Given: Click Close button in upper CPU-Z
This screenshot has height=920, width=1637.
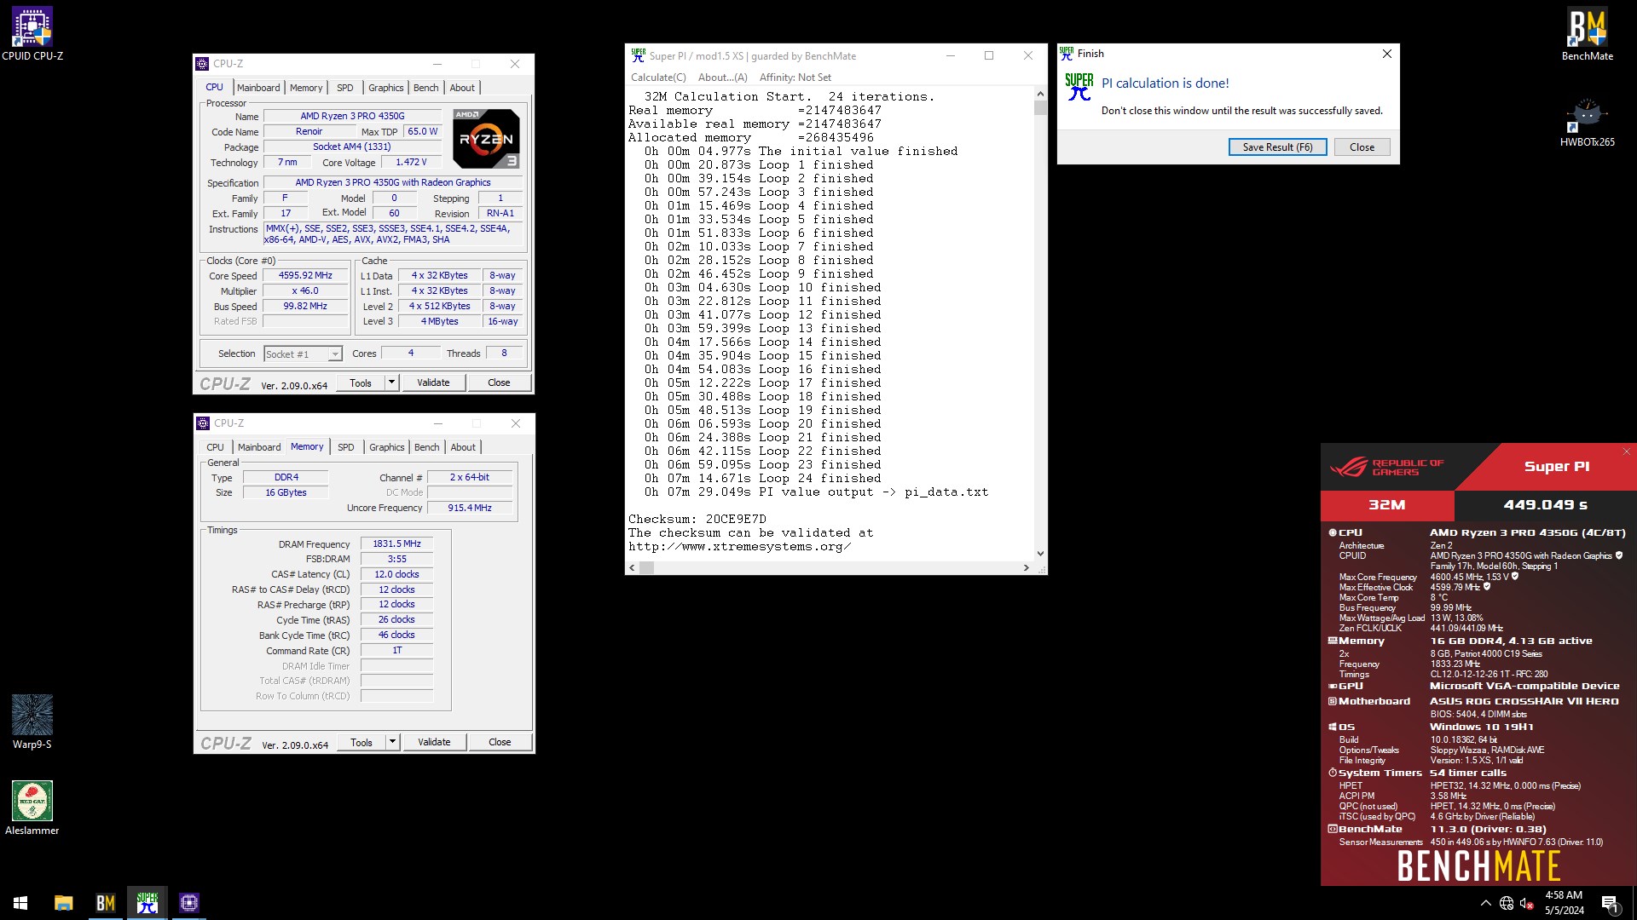Looking at the screenshot, I should tap(499, 382).
